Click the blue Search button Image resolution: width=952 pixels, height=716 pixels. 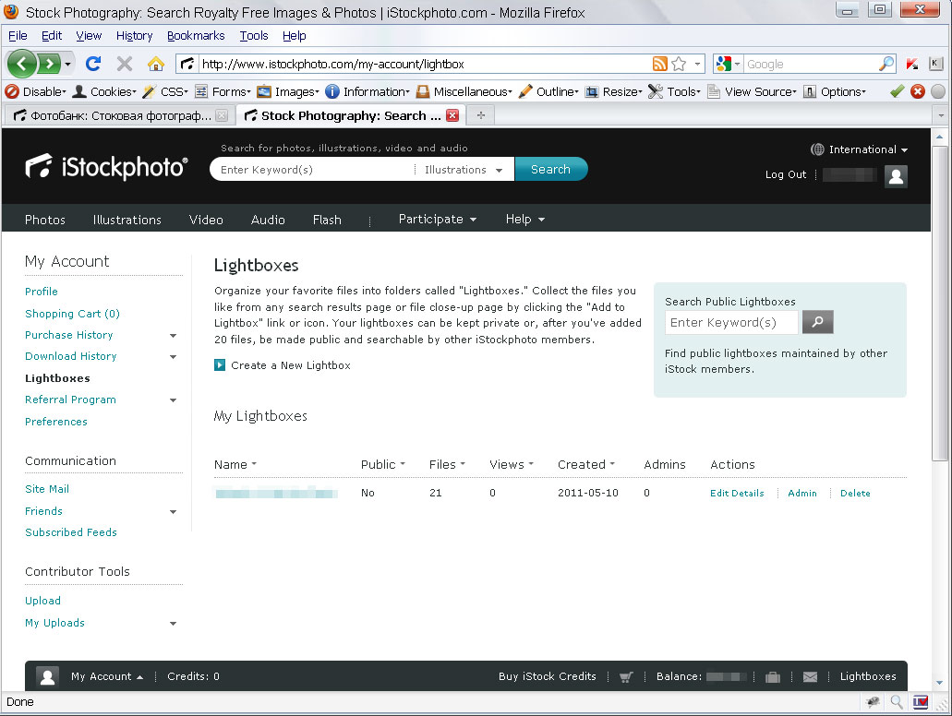coord(550,169)
